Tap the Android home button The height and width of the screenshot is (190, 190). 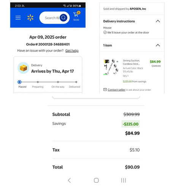coord(96,180)
